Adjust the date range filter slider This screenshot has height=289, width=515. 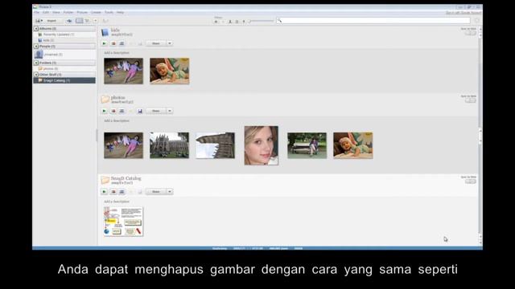coord(261,22)
